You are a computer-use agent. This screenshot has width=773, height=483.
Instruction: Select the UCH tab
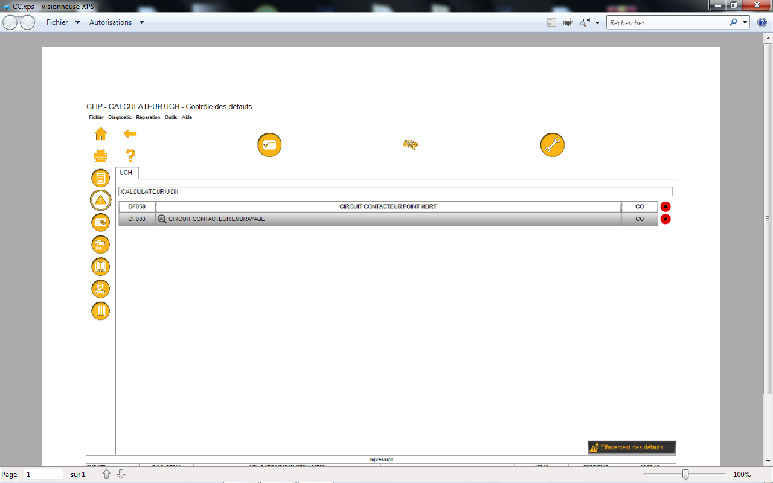tap(126, 173)
